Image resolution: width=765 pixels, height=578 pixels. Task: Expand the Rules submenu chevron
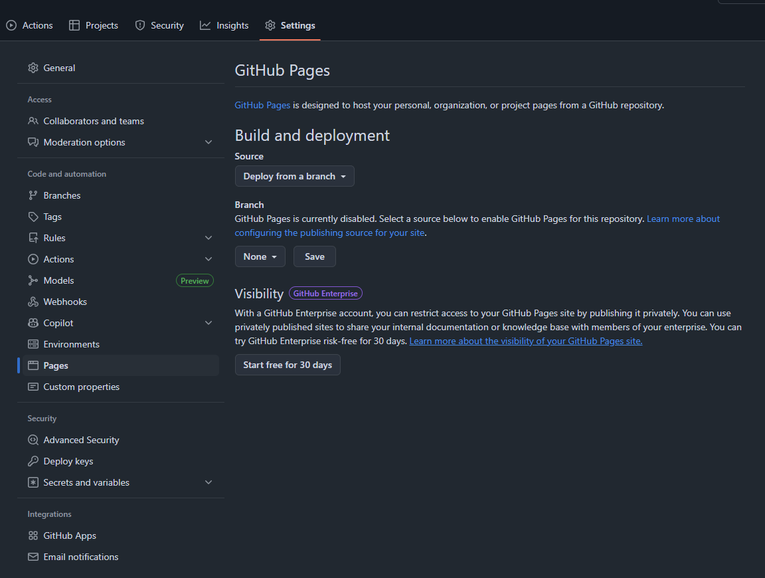[x=209, y=238]
